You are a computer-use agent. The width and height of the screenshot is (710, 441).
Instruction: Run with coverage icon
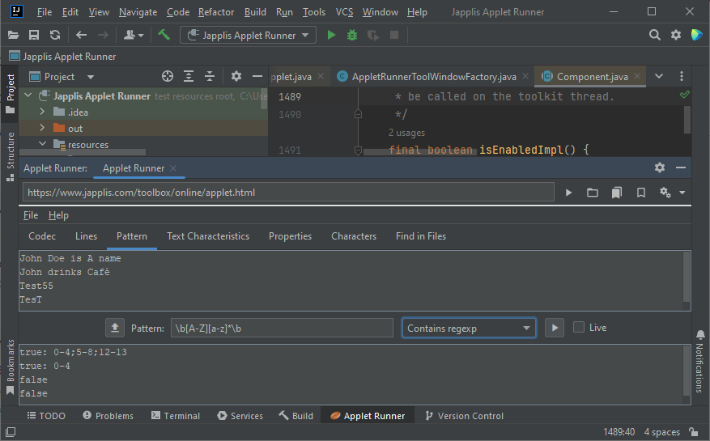point(373,35)
